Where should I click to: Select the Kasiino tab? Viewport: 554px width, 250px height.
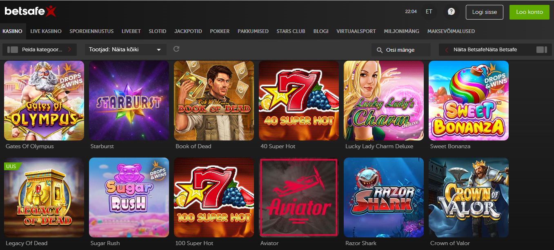pos(12,31)
